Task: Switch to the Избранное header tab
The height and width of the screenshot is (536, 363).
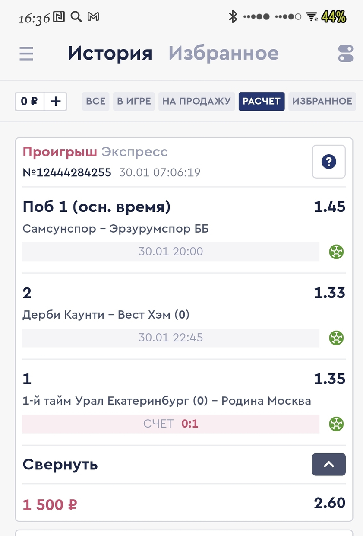Action: 224,53
